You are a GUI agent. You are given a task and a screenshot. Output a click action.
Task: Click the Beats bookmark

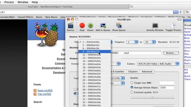coord(39,17)
